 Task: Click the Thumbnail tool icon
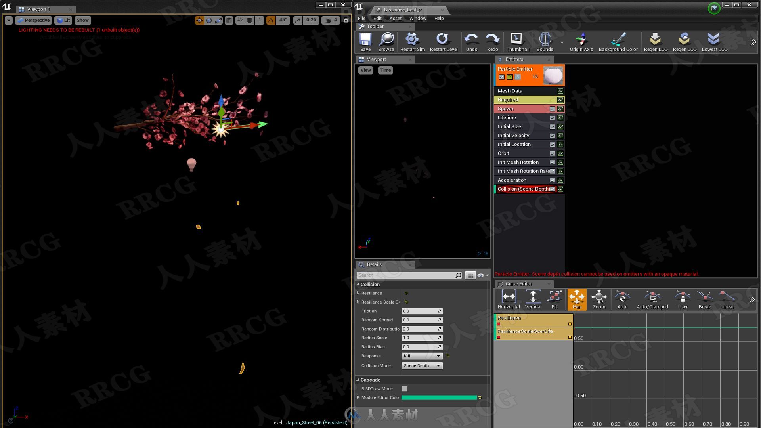(x=517, y=39)
